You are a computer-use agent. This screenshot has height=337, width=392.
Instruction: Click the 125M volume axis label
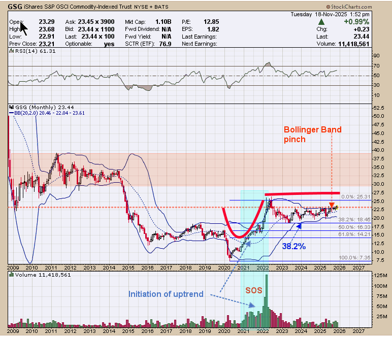coord(380,275)
